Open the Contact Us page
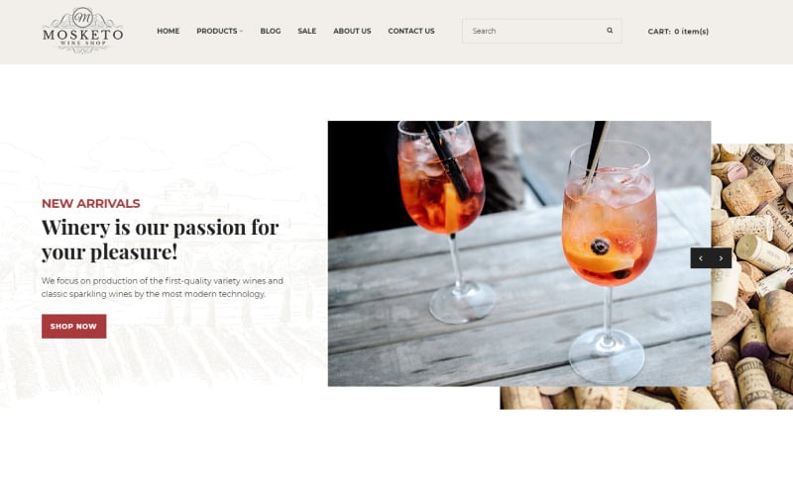 [411, 31]
